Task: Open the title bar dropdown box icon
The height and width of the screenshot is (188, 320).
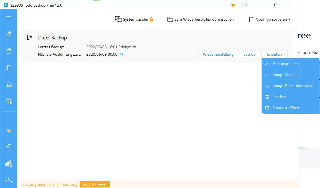Action: click(246, 5)
